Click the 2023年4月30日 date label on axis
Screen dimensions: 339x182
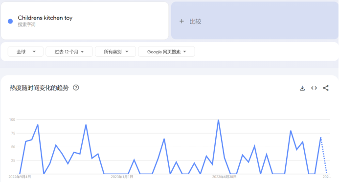(x=224, y=177)
